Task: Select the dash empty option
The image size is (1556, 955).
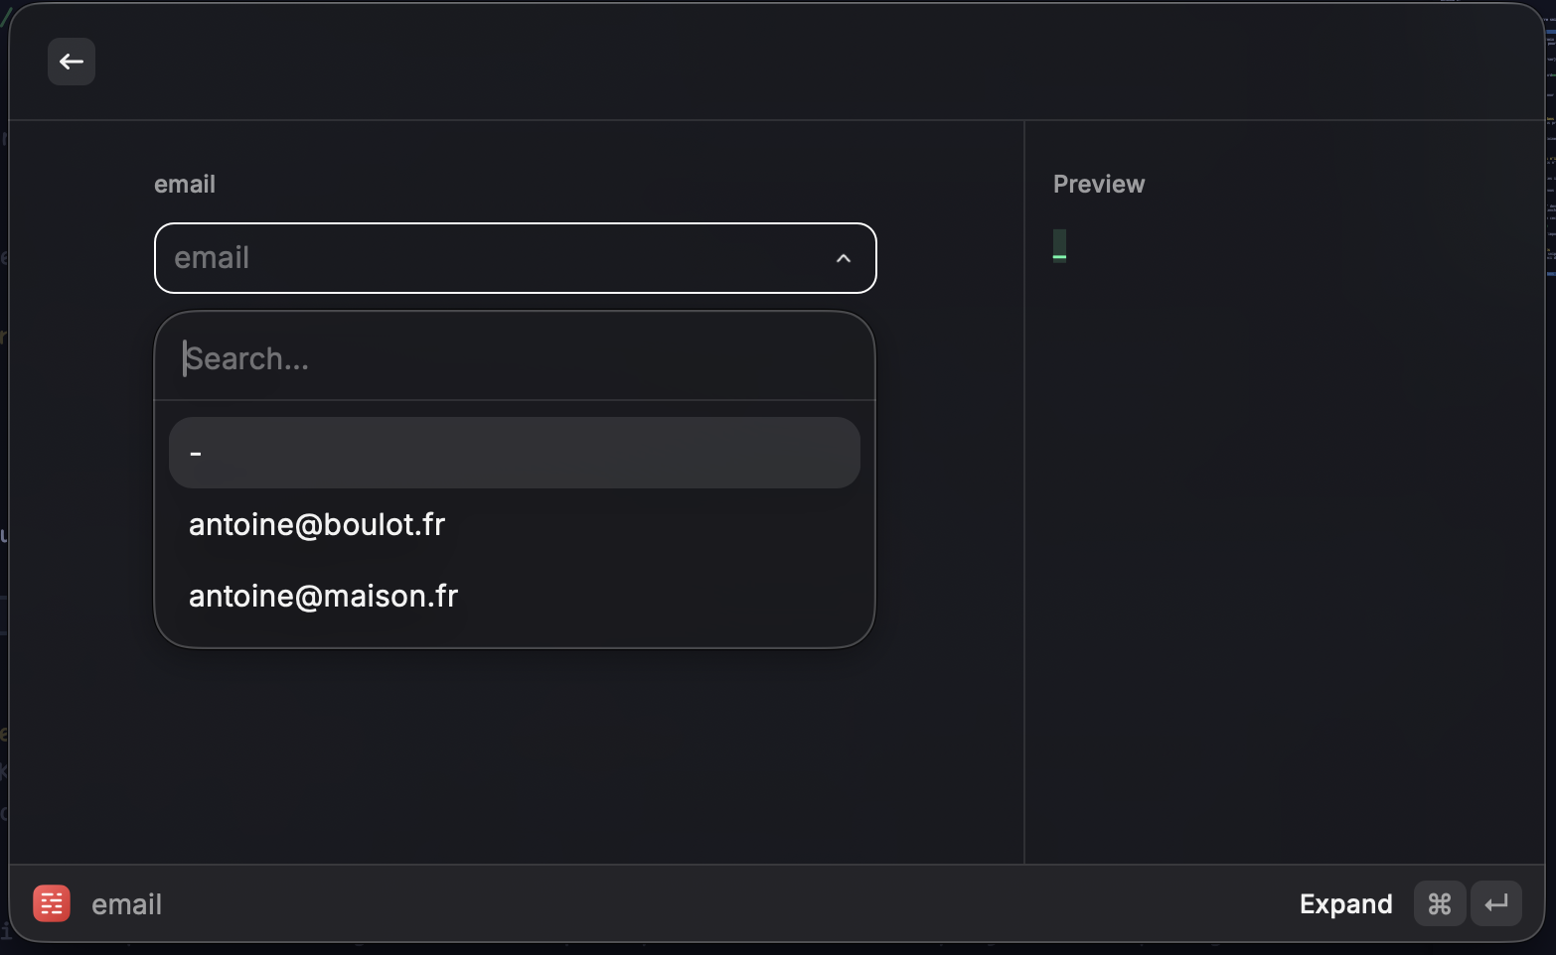Action: (514, 453)
